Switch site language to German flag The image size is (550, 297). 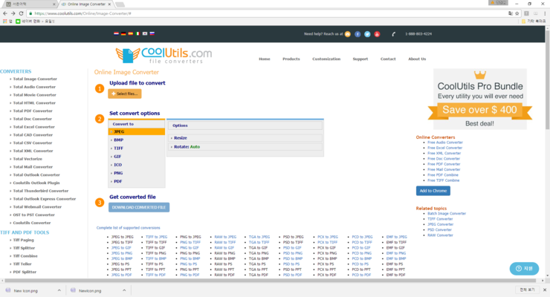[x=123, y=33]
